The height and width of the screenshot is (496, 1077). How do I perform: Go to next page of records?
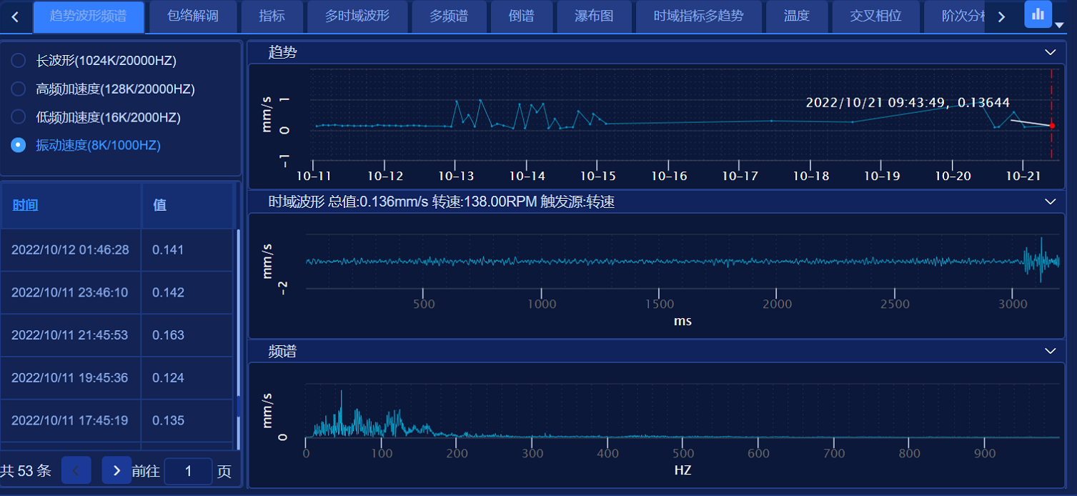[x=116, y=470]
